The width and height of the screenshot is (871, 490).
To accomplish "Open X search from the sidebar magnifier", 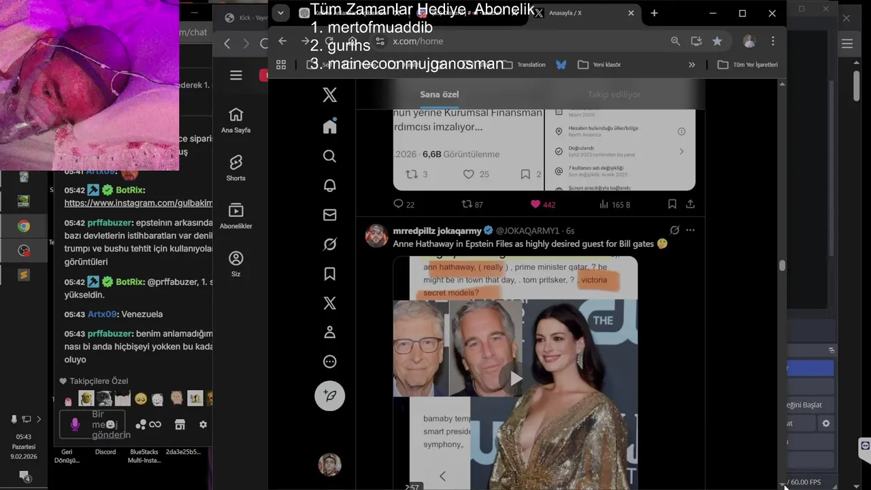I will [329, 156].
